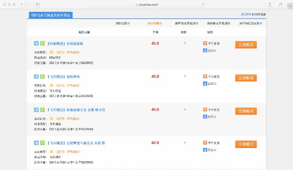The image size is (293, 170).
Task: Click price 42.0 of the 【时装赠送】 listing
Action: point(155,43)
